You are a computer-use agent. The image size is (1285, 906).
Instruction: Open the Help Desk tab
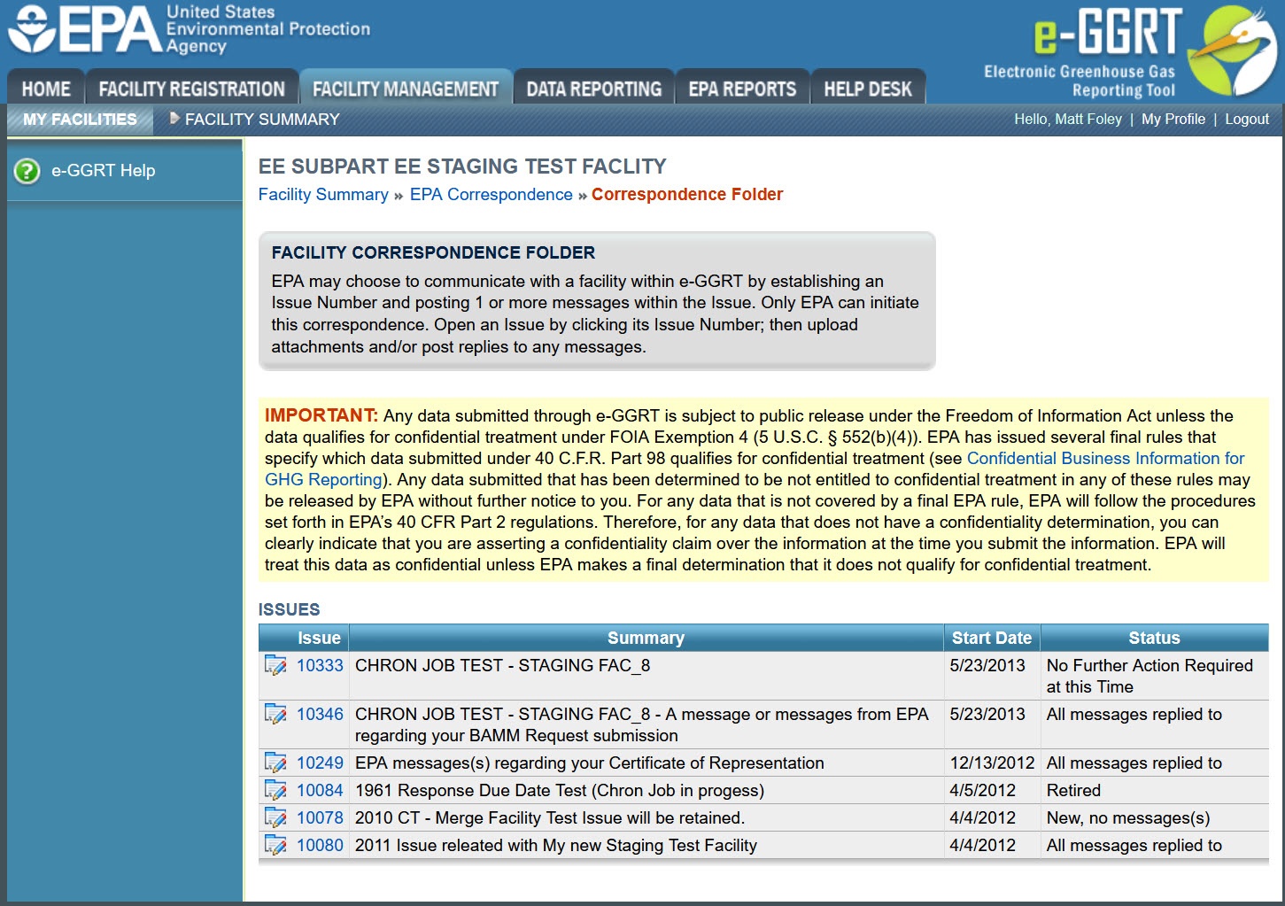[x=868, y=89]
